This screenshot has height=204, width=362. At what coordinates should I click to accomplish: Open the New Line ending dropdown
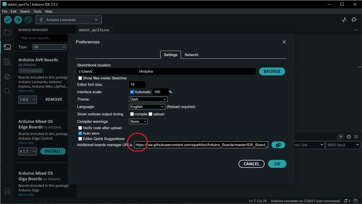click(x=309, y=145)
